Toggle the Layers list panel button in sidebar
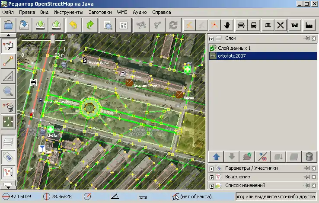319x203 pixels. (8, 142)
